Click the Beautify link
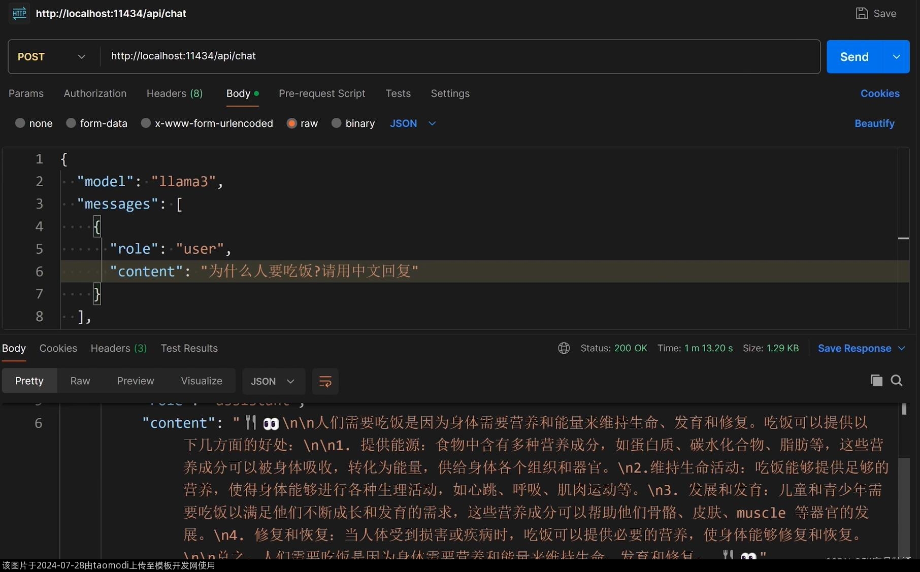920x572 pixels. coord(874,123)
